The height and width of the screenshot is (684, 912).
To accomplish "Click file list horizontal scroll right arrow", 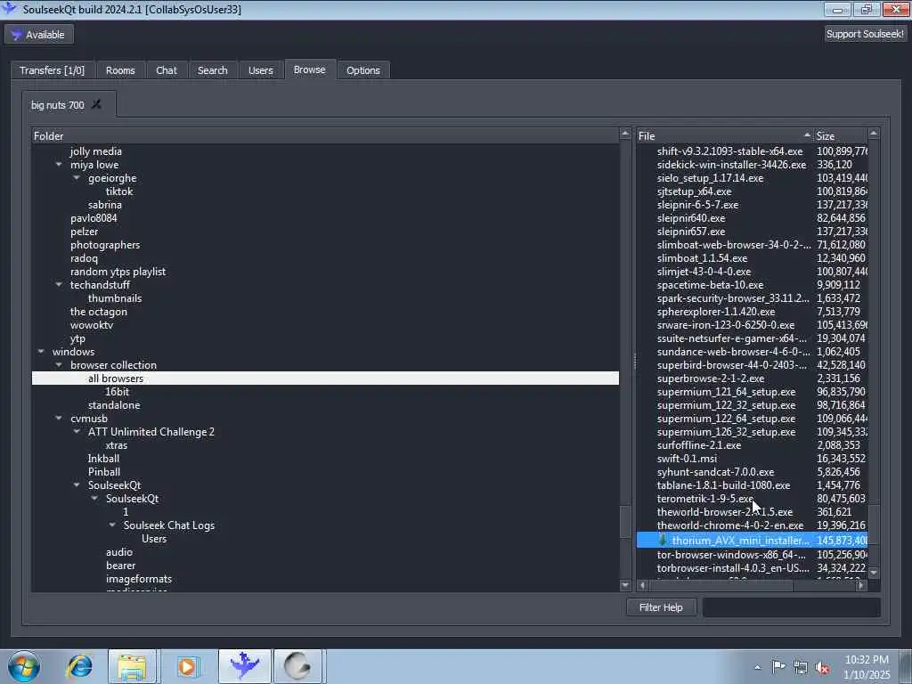I will pyautogui.click(x=861, y=586).
